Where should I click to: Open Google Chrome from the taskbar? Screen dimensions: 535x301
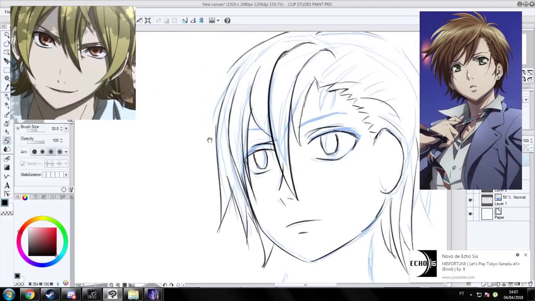[x=29, y=295]
